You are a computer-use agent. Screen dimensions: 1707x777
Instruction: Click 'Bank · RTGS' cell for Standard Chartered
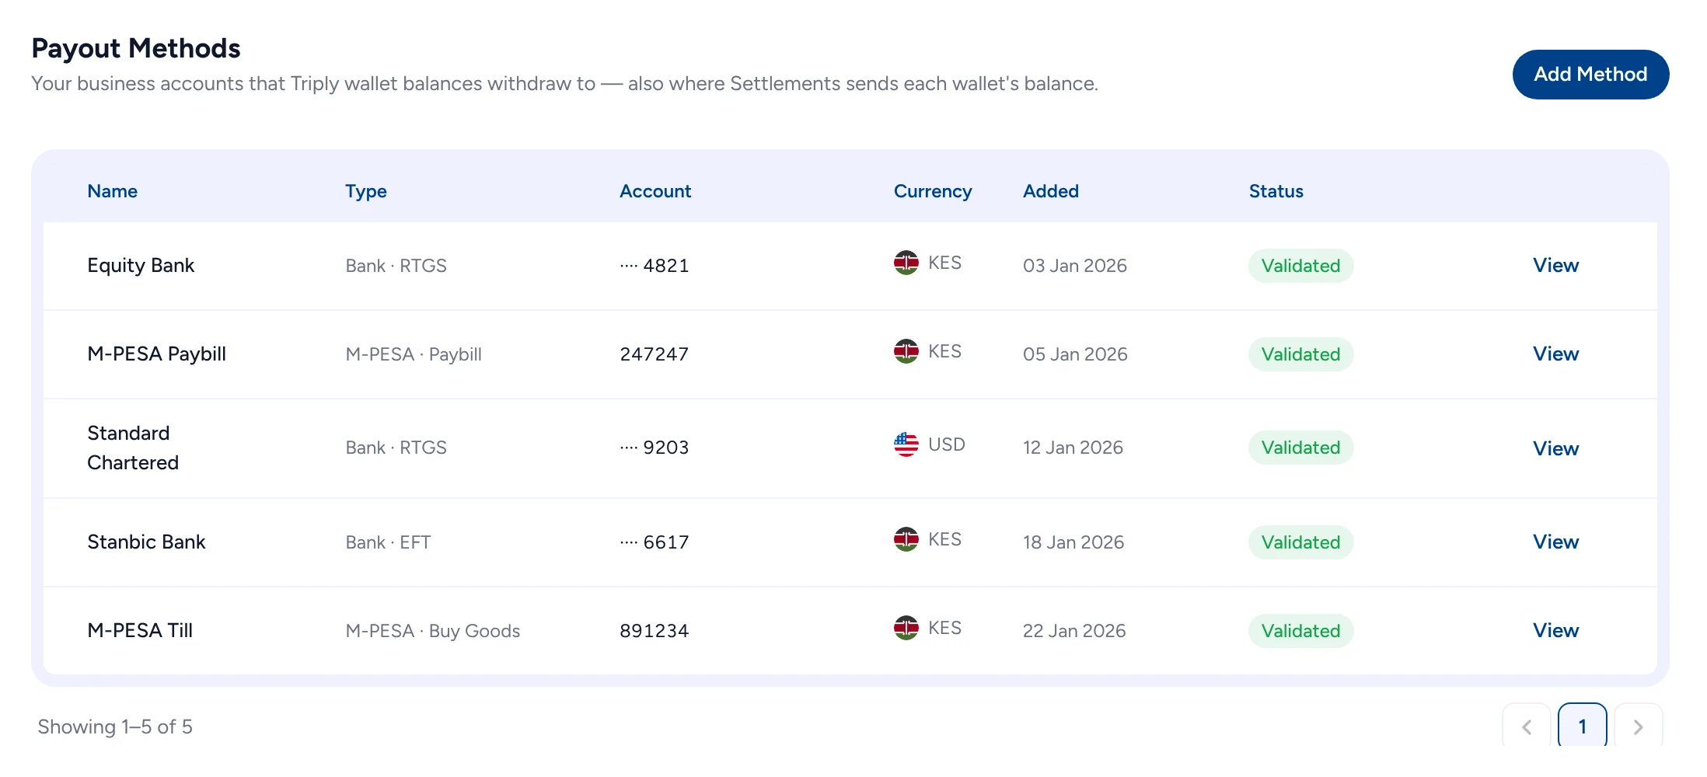click(396, 448)
